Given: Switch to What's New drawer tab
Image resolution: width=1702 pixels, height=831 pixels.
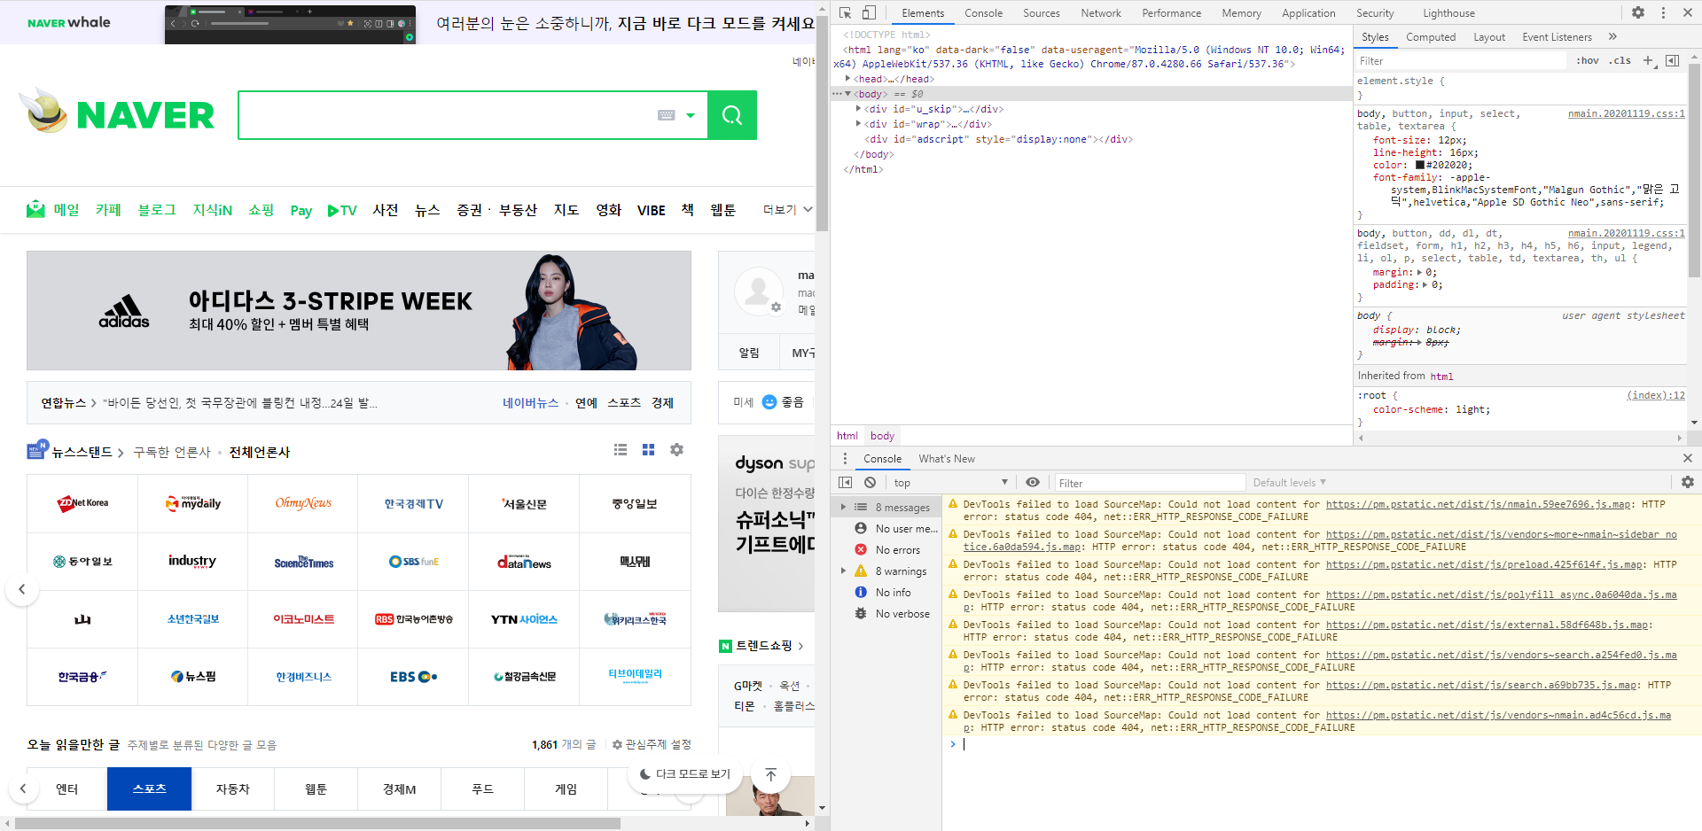Looking at the screenshot, I should pyautogui.click(x=947, y=458).
